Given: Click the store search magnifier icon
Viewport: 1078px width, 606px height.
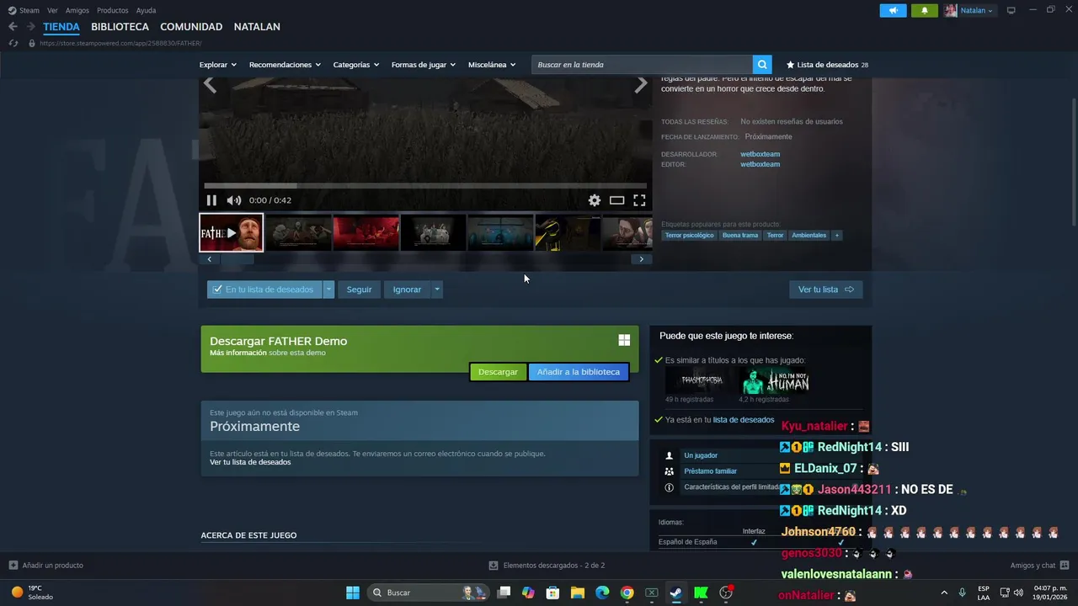Looking at the screenshot, I should 762,65.
